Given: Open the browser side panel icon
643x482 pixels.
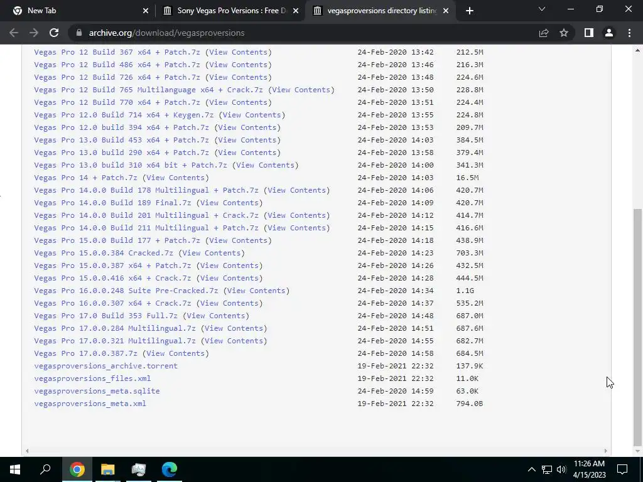Looking at the screenshot, I should tap(589, 33).
